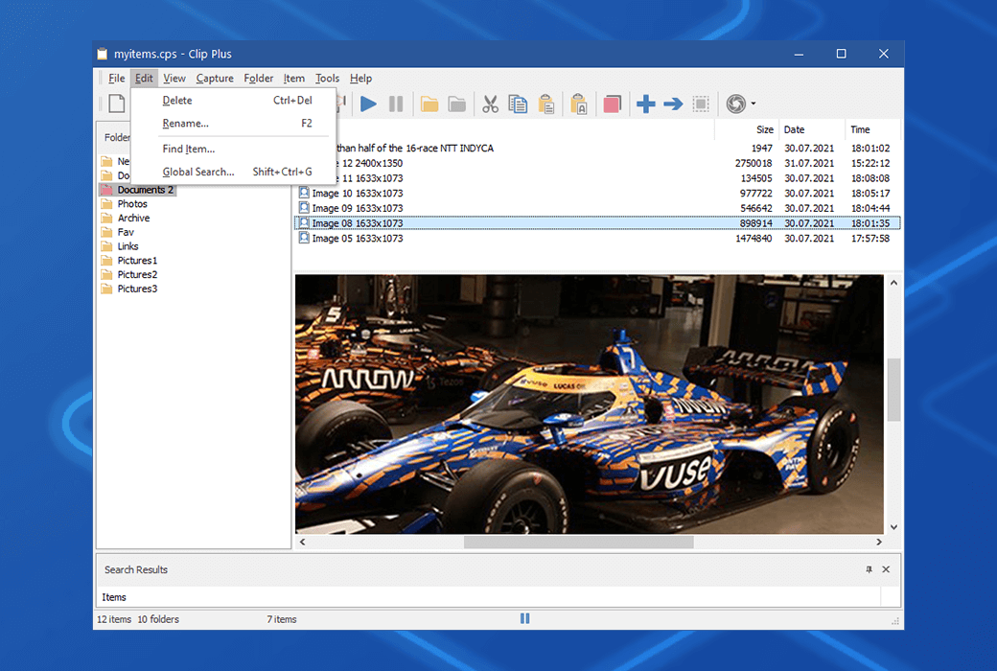Start capture with the blue Play icon
The width and height of the screenshot is (997, 671).
[368, 104]
